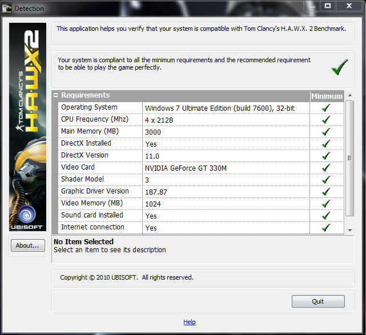Image resolution: width=366 pixels, height=335 pixels.
Task: Select the Sound card installed label
Action: (x=92, y=215)
